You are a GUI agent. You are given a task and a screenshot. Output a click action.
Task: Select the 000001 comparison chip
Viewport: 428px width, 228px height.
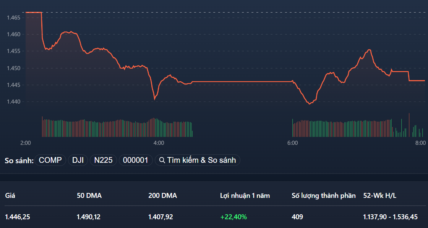tap(136, 160)
